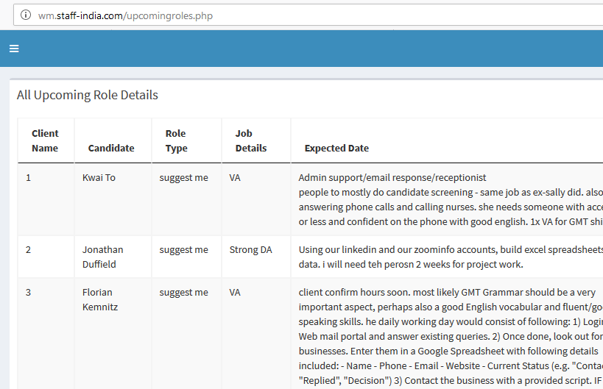
Task: Click the site info icon in address bar
Action: [25, 15]
